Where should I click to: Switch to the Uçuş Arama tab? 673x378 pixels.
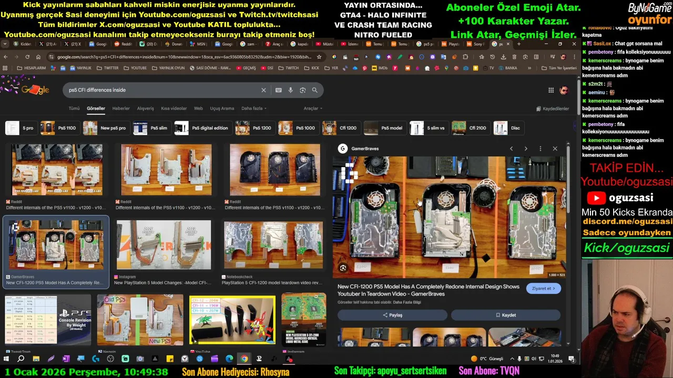point(222,109)
